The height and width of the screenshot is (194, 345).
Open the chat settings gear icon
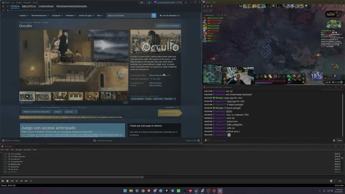[x=334, y=140]
